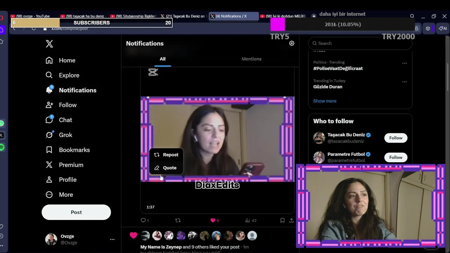The height and width of the screenshot is (253, 450).
Task: Click the repost icon under the video post
Action: pos(178,220)
